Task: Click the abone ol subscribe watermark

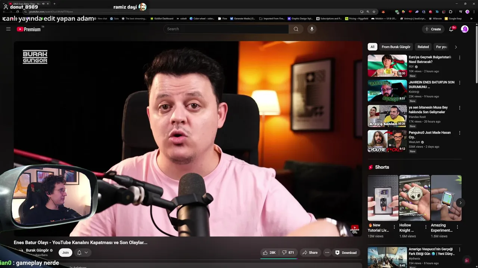Action: coord(354,229)
